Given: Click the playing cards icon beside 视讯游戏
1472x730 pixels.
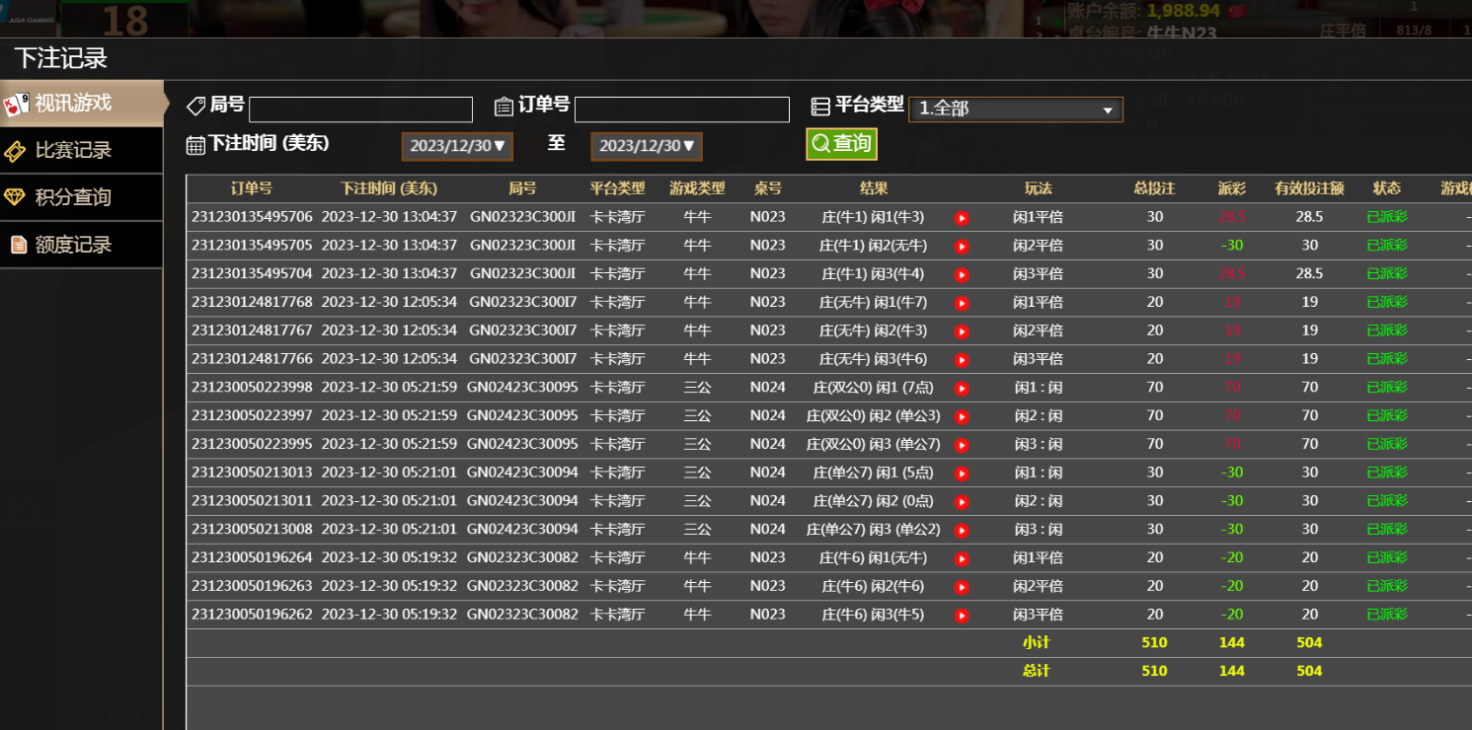Looking at the screenshot, I should [x=16, y=105].
